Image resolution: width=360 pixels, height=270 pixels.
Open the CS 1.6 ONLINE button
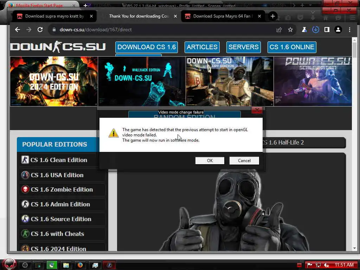292,47
